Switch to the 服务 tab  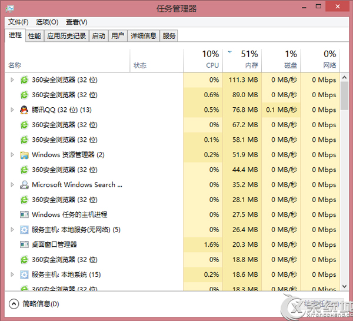click(x=169, y=36)
